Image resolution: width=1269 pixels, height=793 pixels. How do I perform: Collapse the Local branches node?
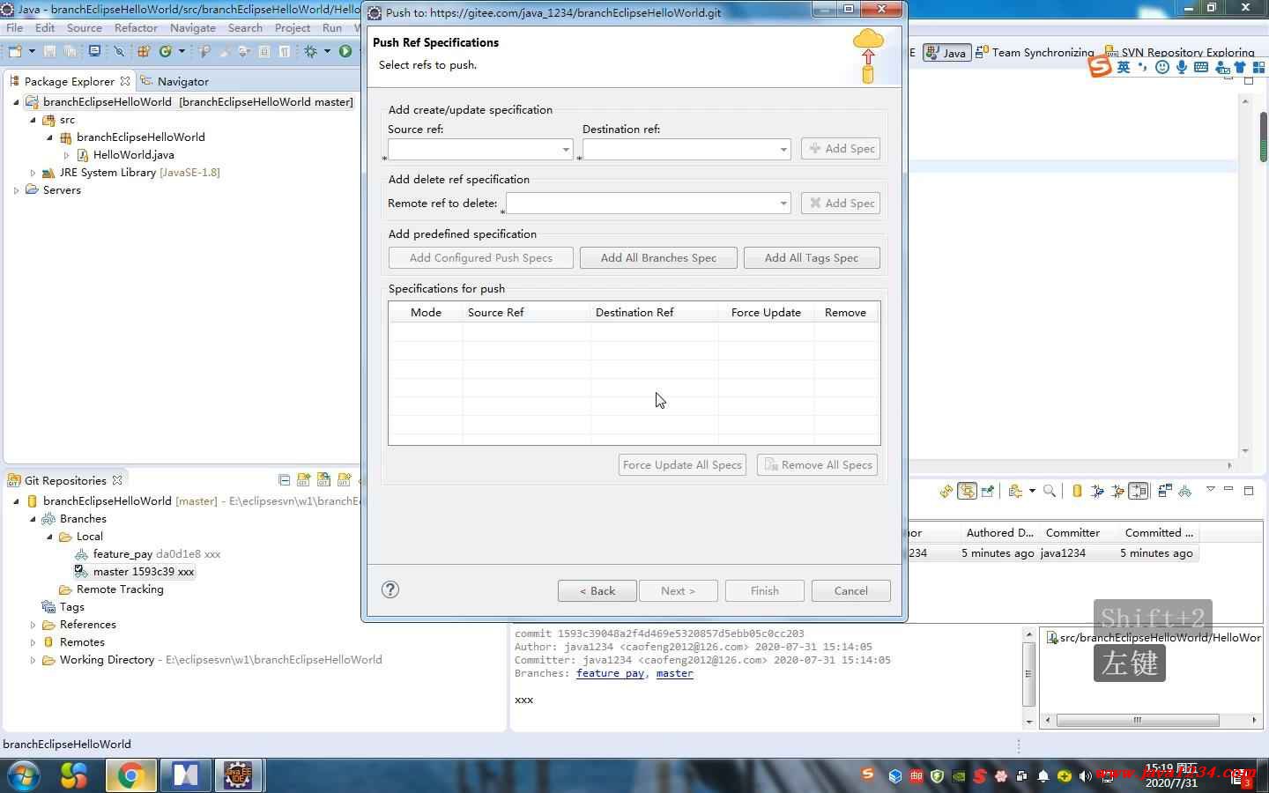[x=49, y=537]
